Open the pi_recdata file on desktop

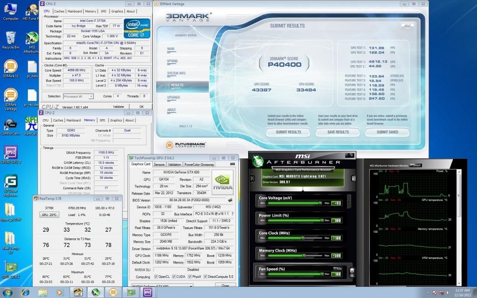click(x=32, y=98)
